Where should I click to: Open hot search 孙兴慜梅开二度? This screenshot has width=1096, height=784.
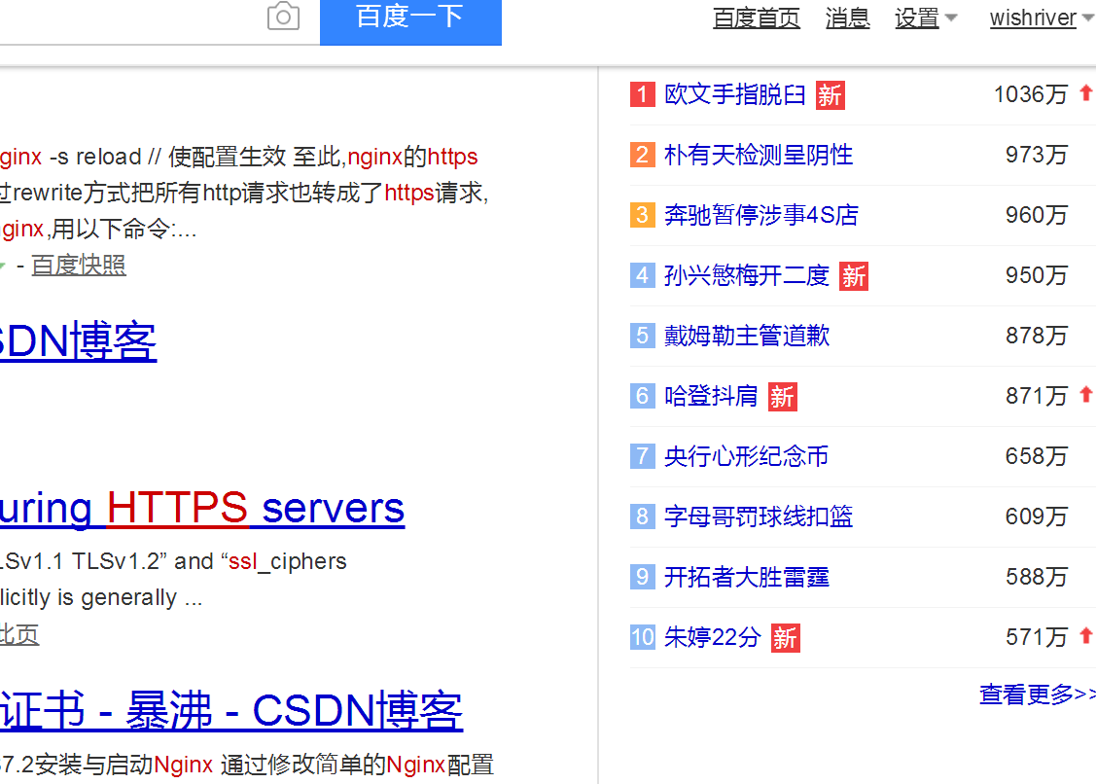pos(747,275)
